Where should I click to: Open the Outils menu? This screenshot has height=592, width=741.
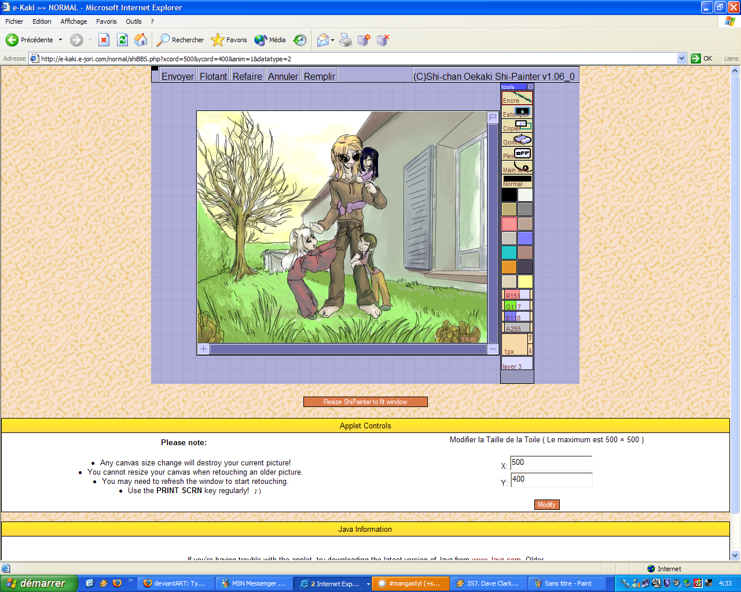click(134, 21)
